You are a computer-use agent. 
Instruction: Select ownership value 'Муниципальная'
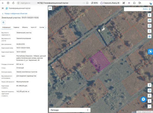[x=22, y=82]
